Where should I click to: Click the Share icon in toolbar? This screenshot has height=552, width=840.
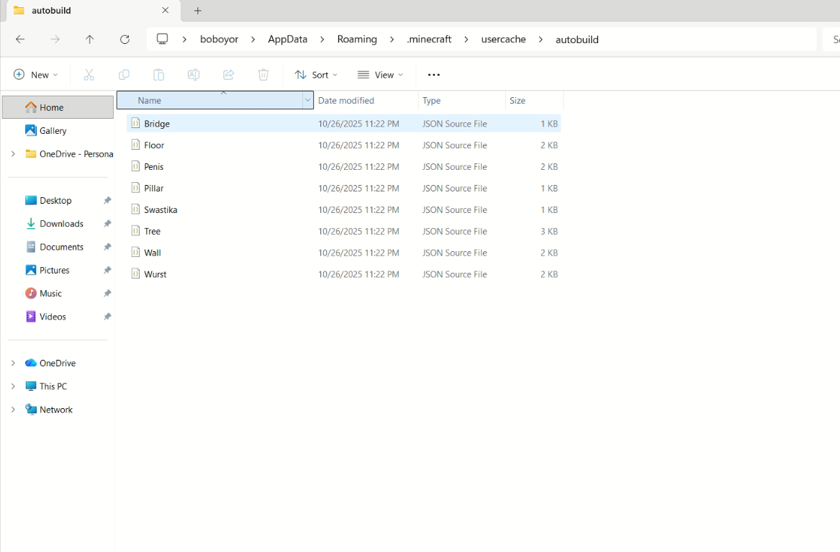228,75
